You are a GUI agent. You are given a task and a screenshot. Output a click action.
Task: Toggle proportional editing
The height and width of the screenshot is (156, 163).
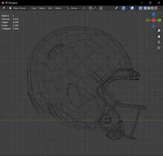(101, 8)
